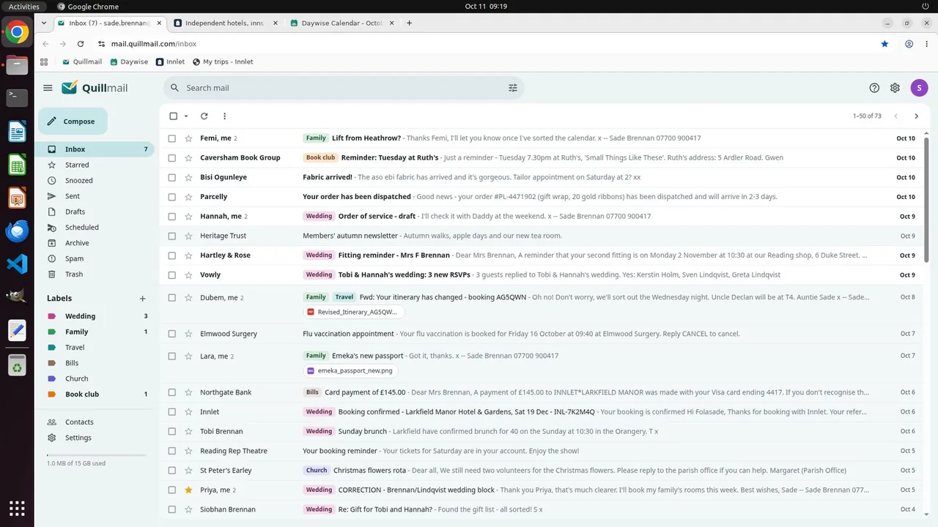
Task: Unstar the Priya CORRECTION email
Action: [x=188, y=490]
